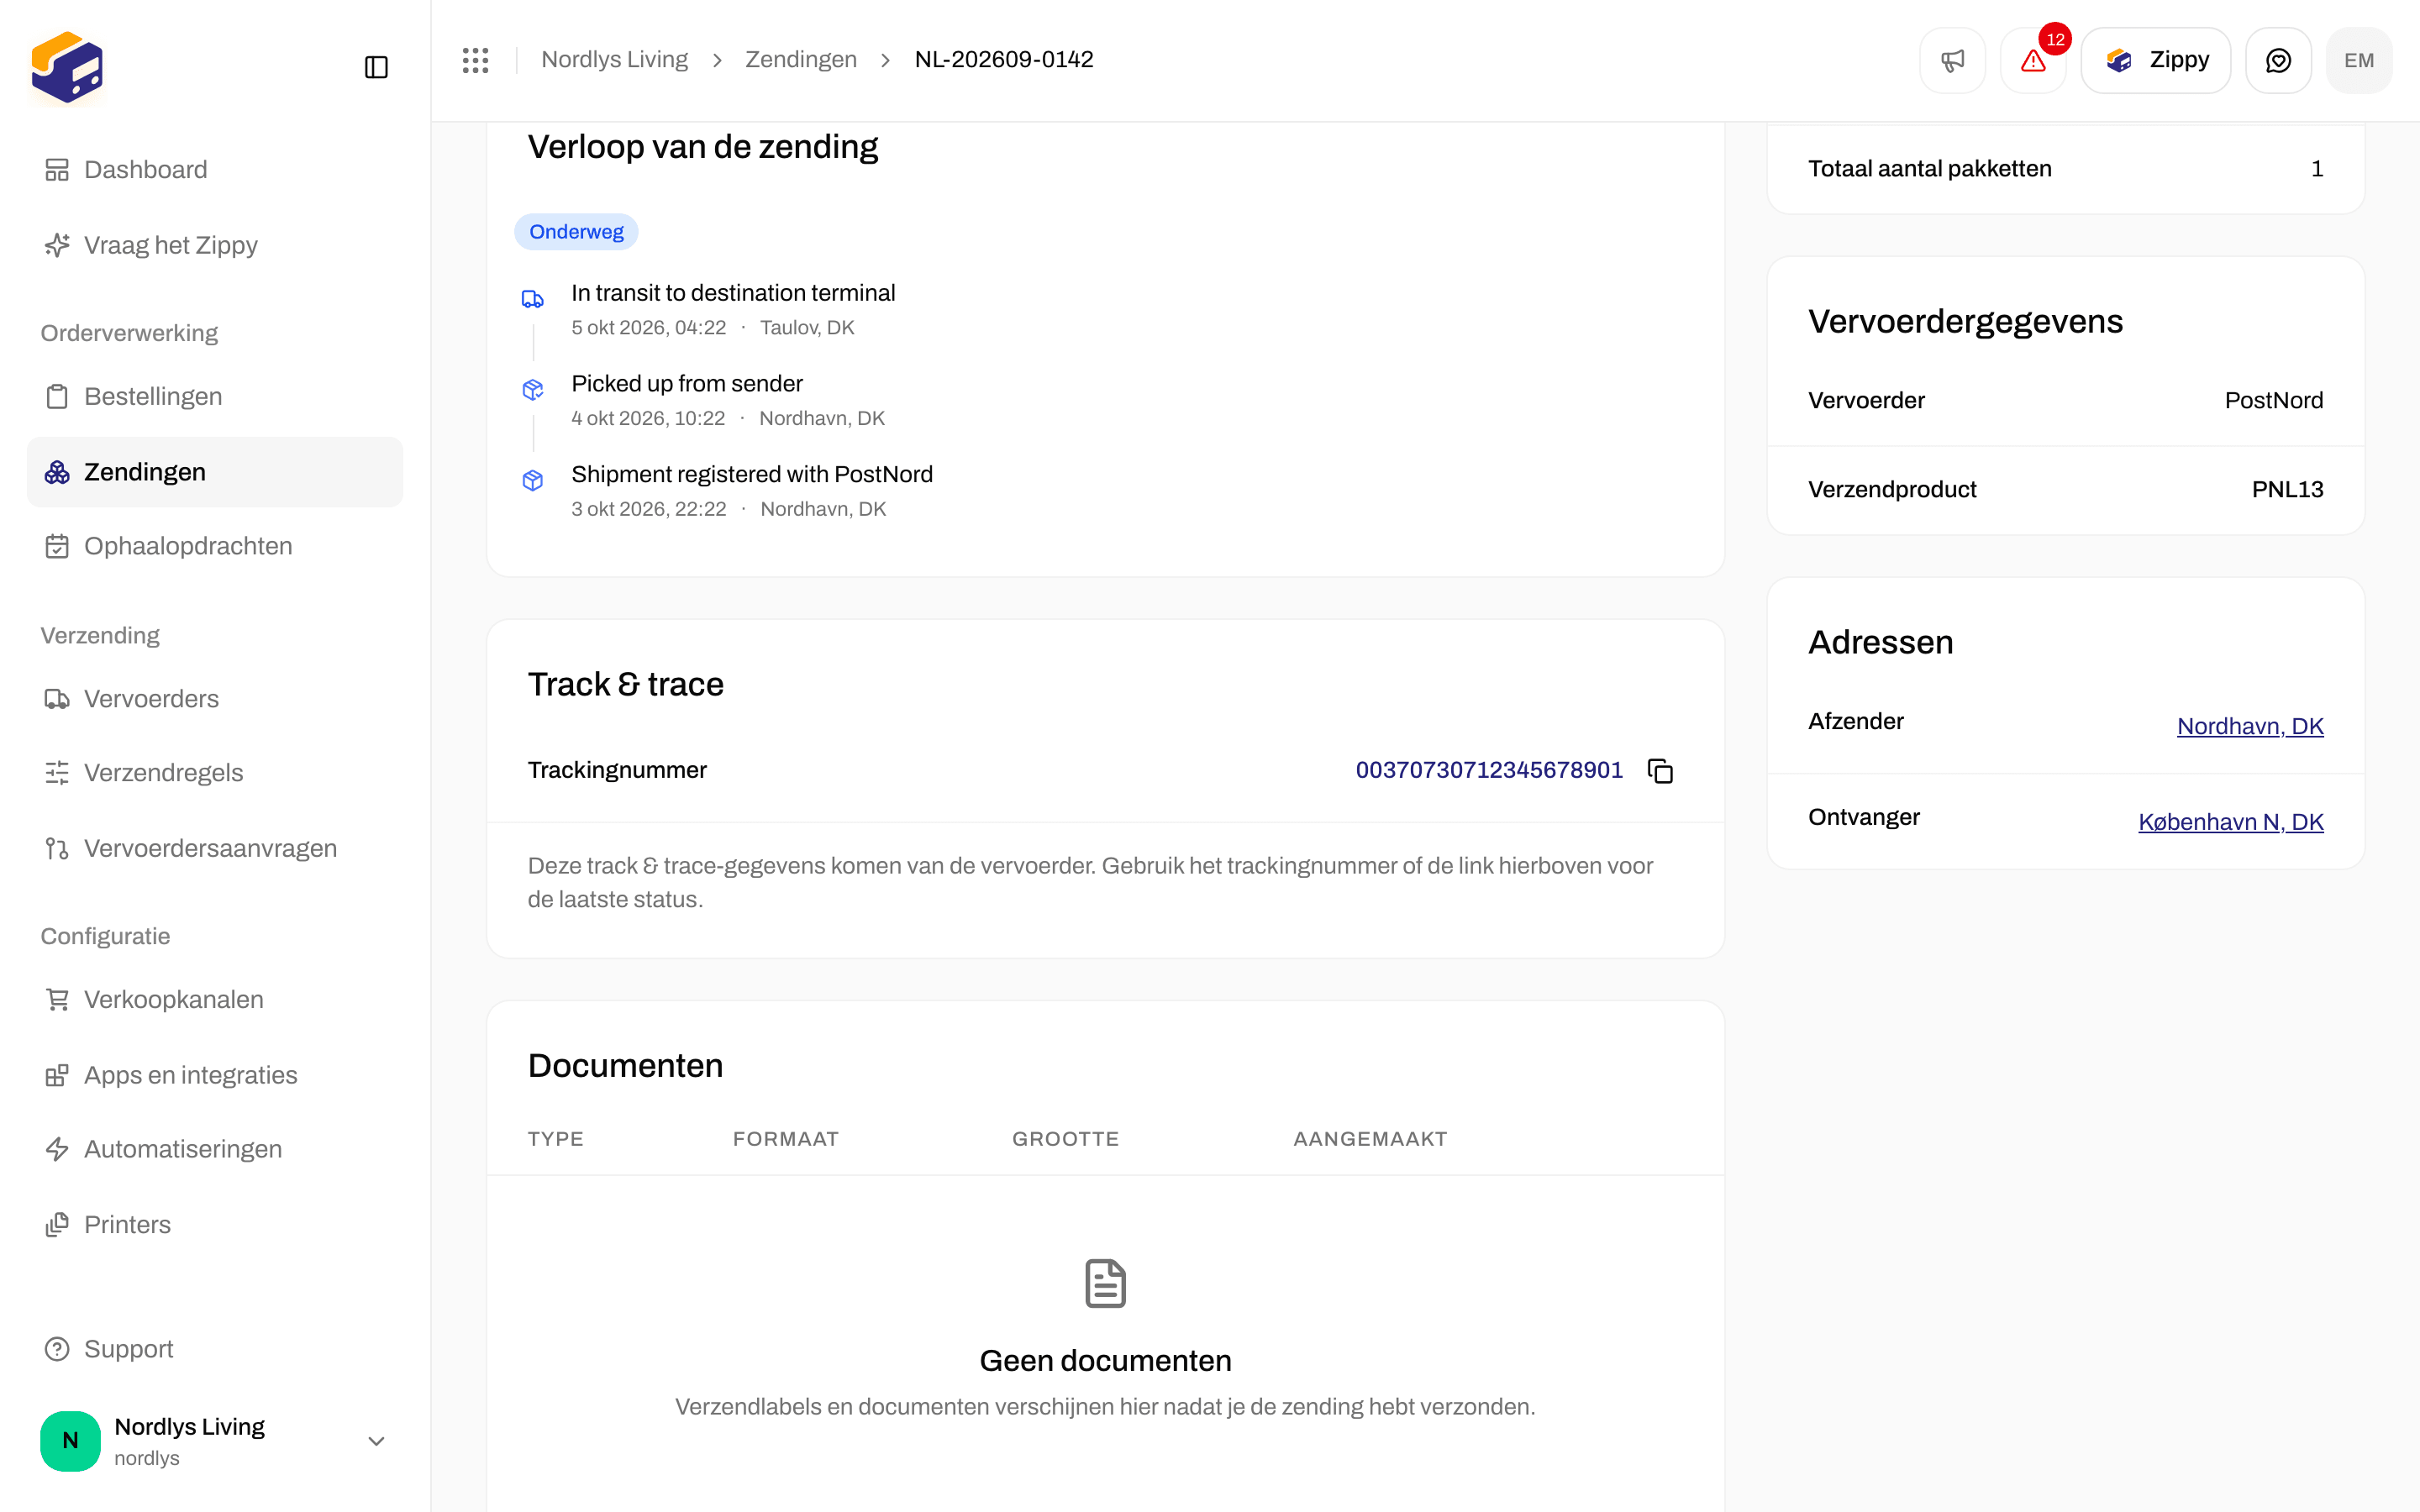
Task: Click the boxes icon for Zendingen
Action: coord(57,472)
